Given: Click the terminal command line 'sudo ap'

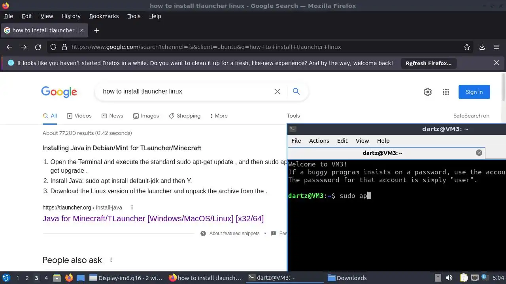Looking at the screenshot, I should pos(354,196).
